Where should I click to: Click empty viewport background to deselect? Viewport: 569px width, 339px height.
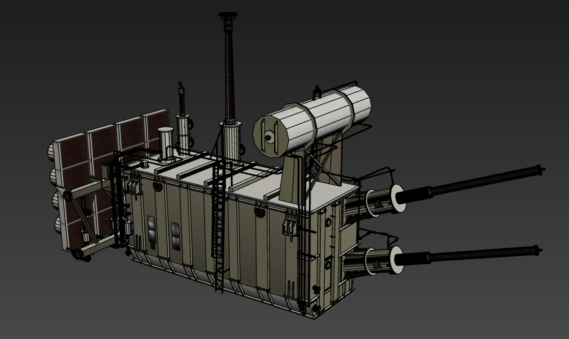pyautogui.click(x=459, y=61)
